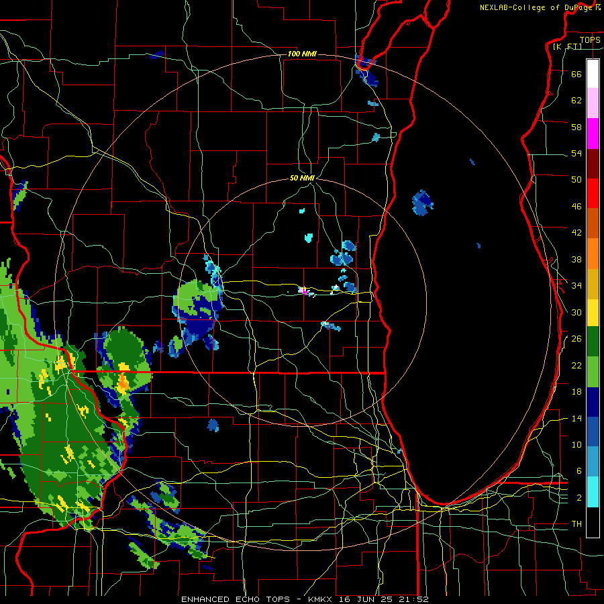The height and width of the screenshot is (604, 604).
Task: Click the "K FT" units label
Action: tap(567, 46)
